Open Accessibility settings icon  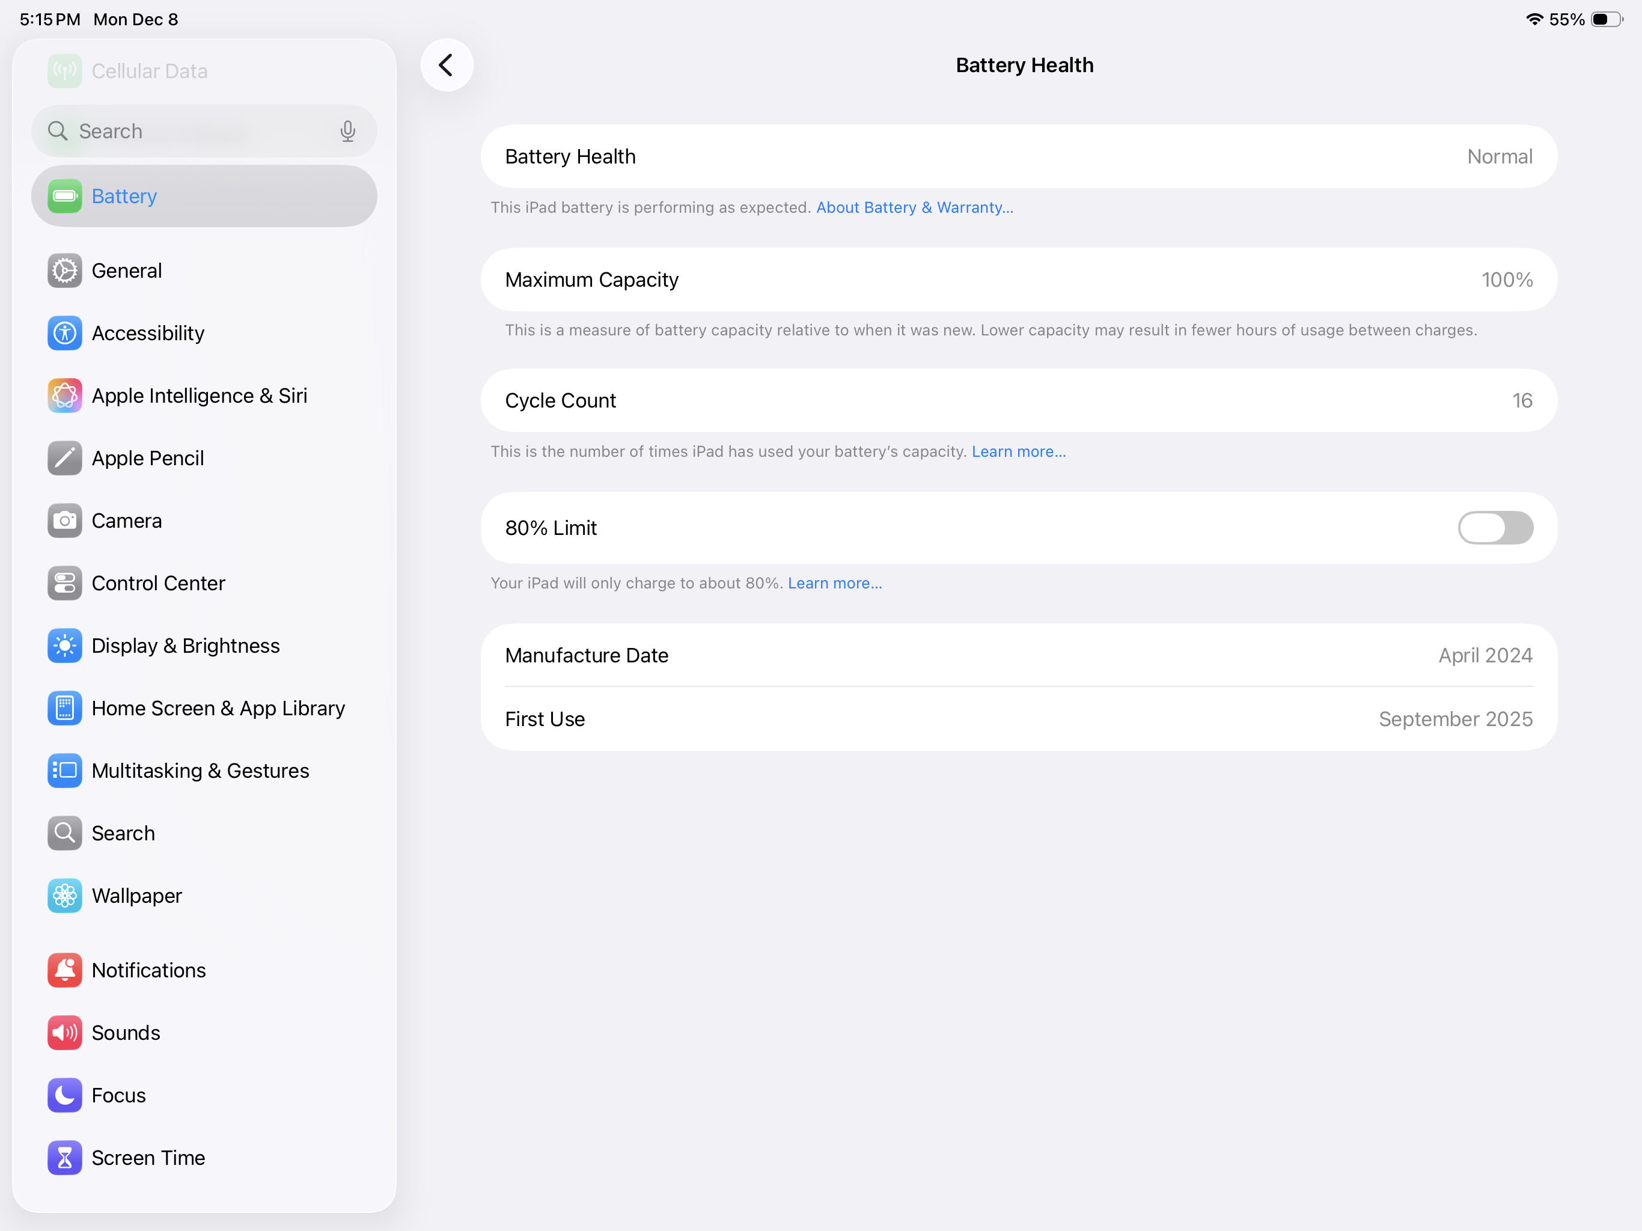pyautogui.click(x=64, y=334)
